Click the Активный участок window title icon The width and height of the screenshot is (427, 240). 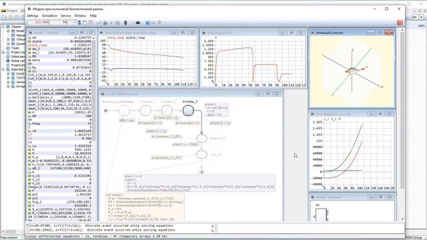[313, 33]
